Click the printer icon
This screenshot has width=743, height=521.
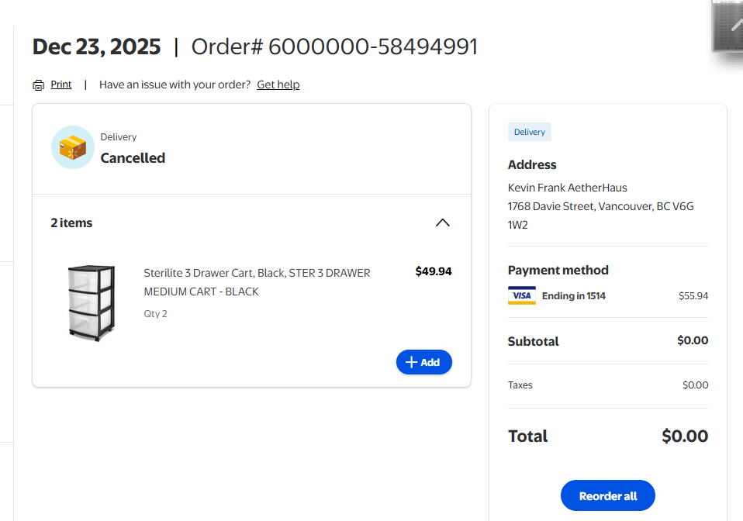[x=38, y=85]
